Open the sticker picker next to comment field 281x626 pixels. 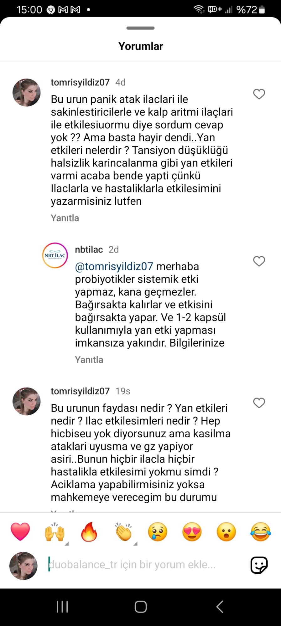pyautogui.click(x=259, y=565)
